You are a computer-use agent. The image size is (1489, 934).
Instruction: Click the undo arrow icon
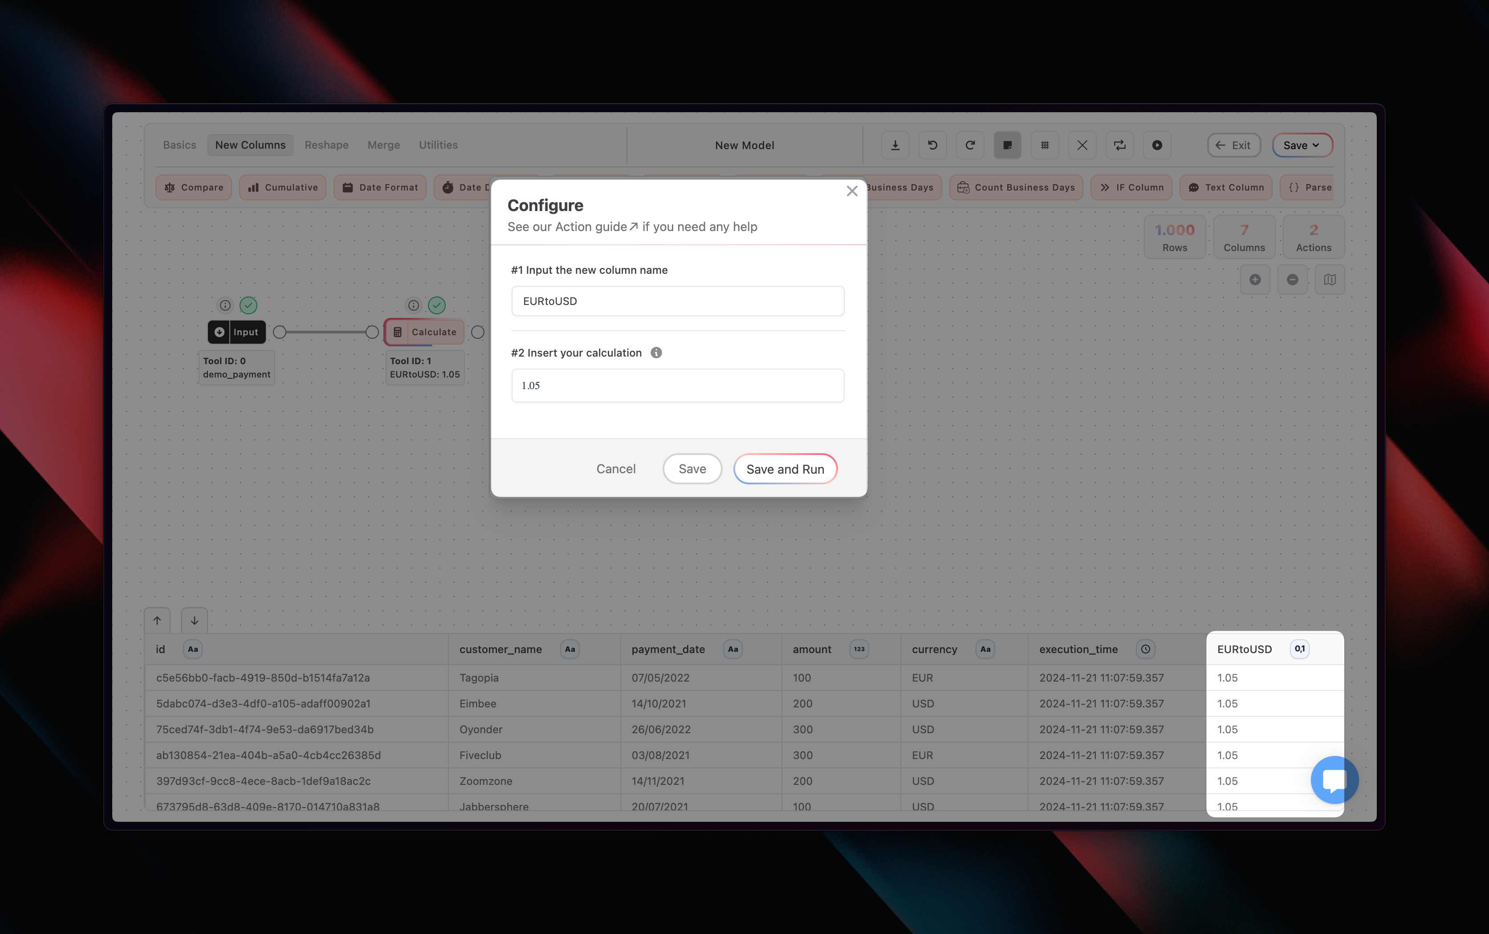coord(932,145)
